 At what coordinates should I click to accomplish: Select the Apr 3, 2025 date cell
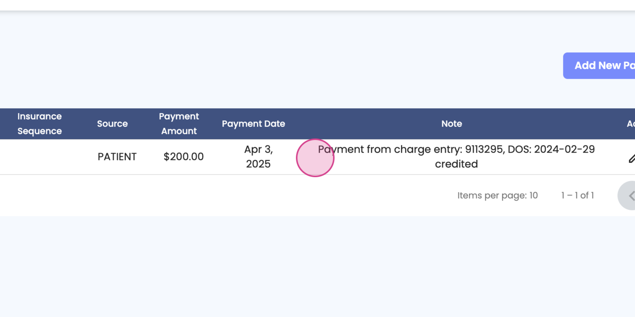(258, 157)
